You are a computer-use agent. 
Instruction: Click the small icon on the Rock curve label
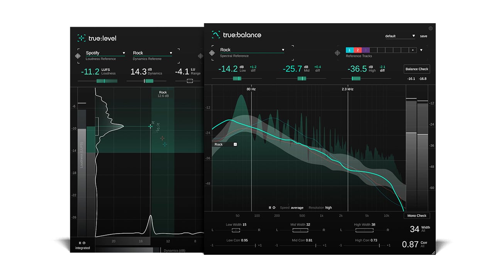point(235,144)
